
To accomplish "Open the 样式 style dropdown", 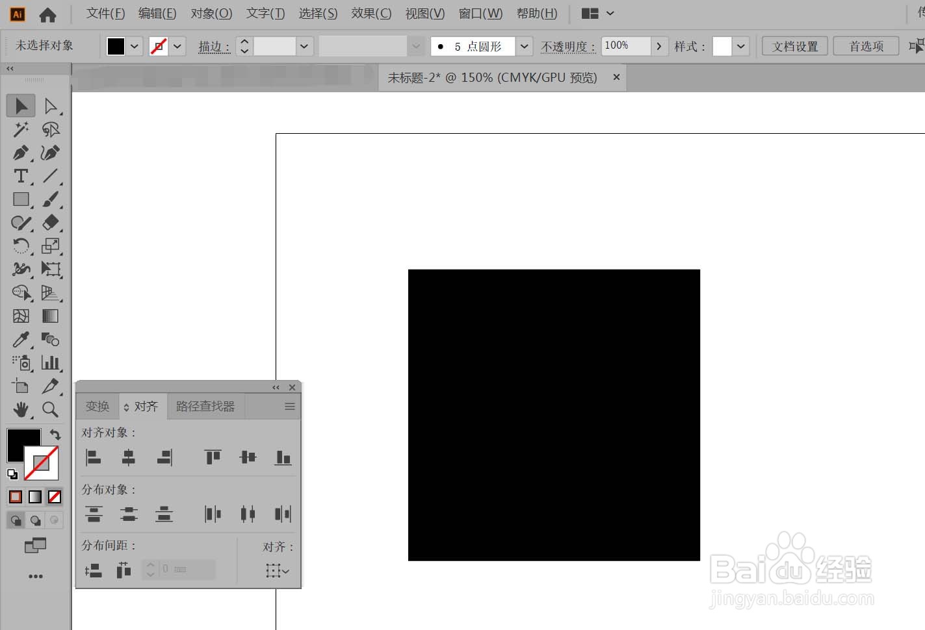I will coord(740,47).
